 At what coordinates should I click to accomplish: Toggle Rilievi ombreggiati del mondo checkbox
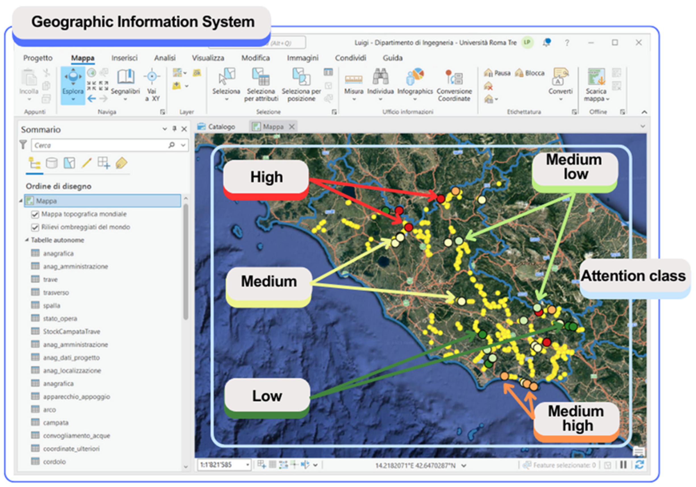[x=35, y=227]
